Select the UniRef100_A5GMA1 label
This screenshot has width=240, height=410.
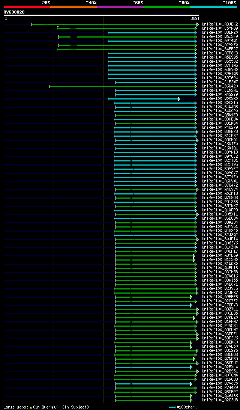220,140
